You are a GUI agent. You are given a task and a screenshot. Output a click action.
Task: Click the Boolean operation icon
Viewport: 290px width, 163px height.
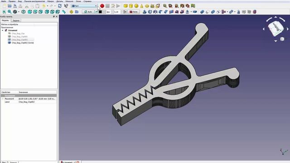coord(202,12)
